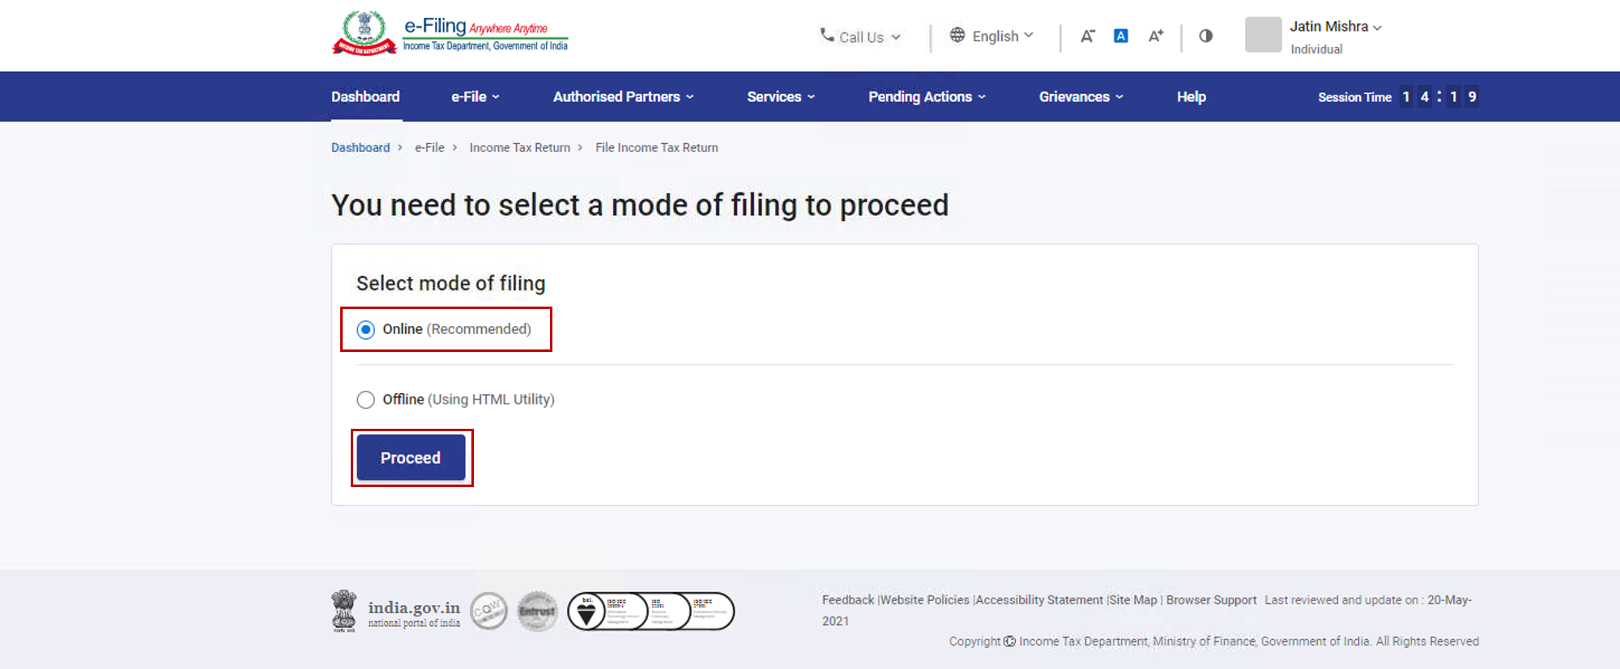The width and height of the screenshot is (1620, 669).
Task: Open the Jatin Mishra account menu
Action: pyautogui.click(x=1336, y=27)
